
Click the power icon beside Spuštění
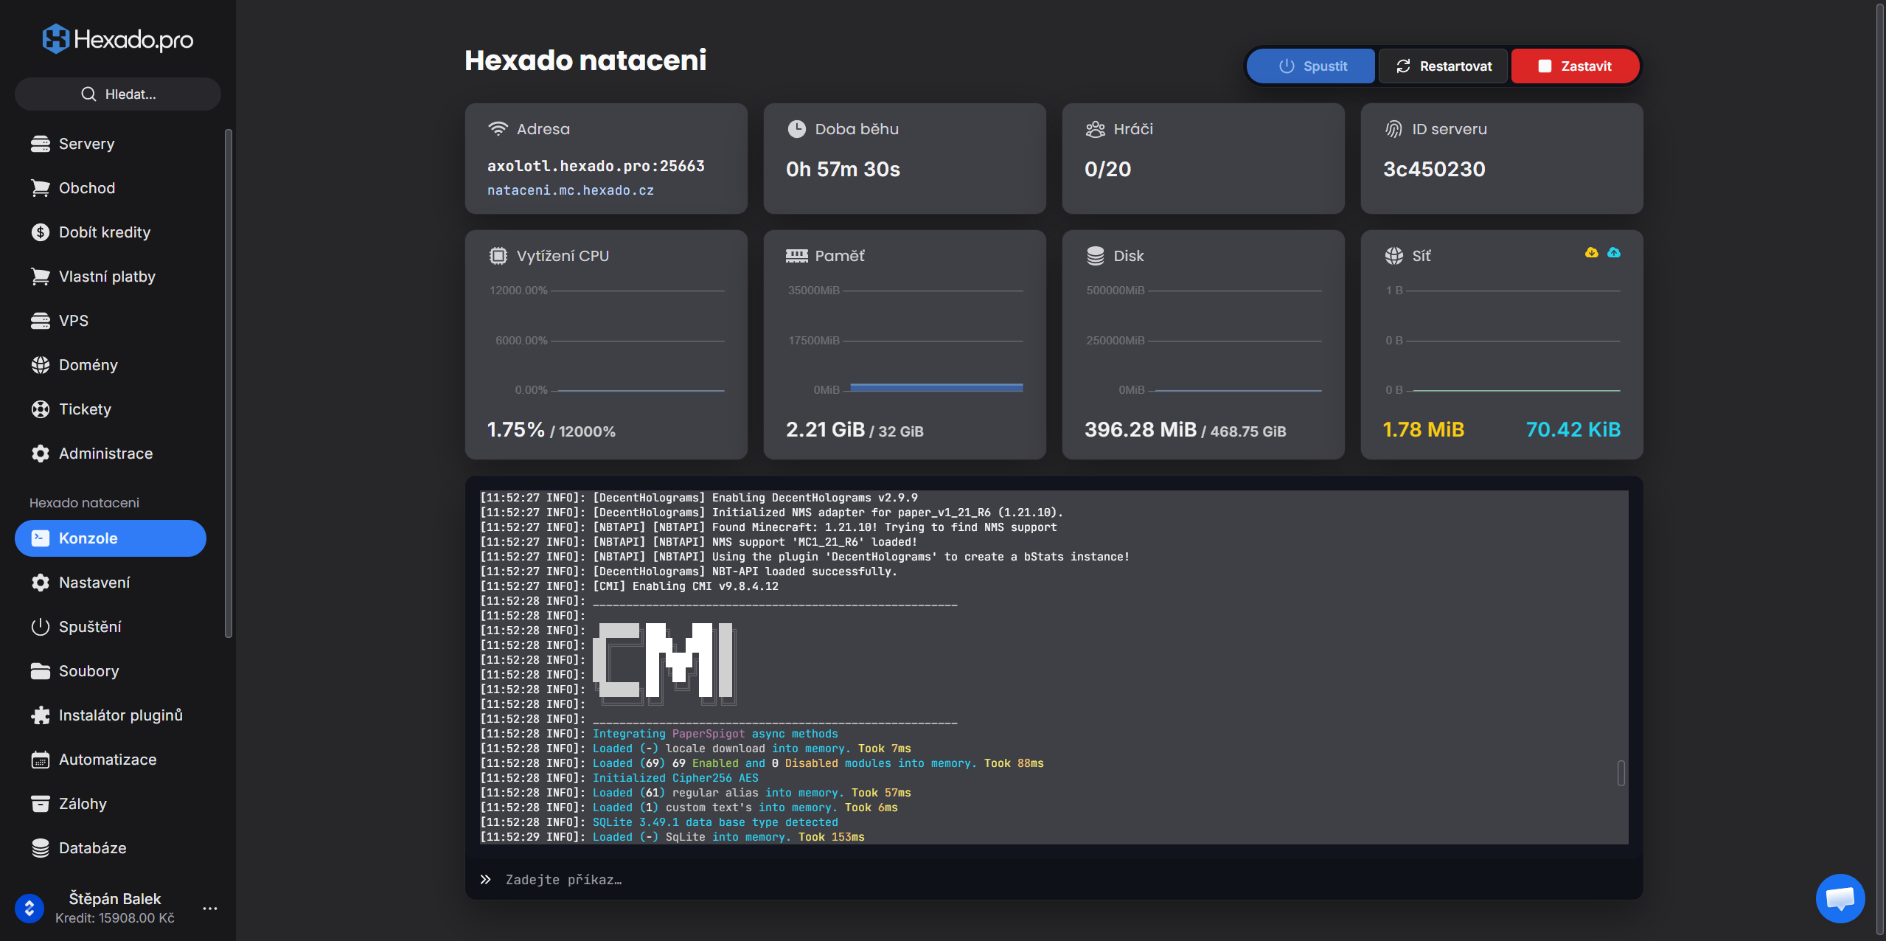pos(41,627)
